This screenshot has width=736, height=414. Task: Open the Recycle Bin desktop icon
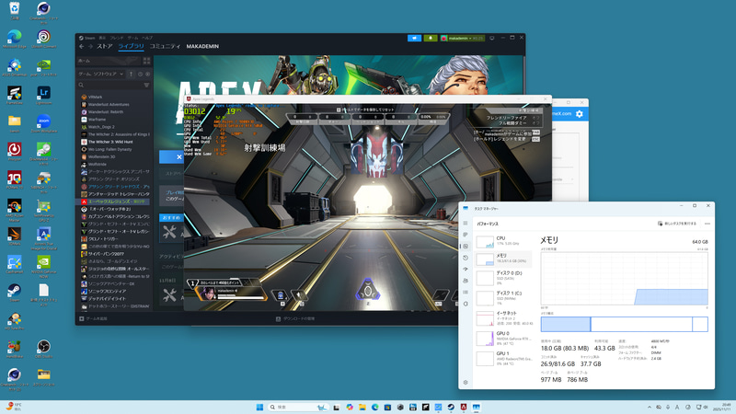click(14, 11)
